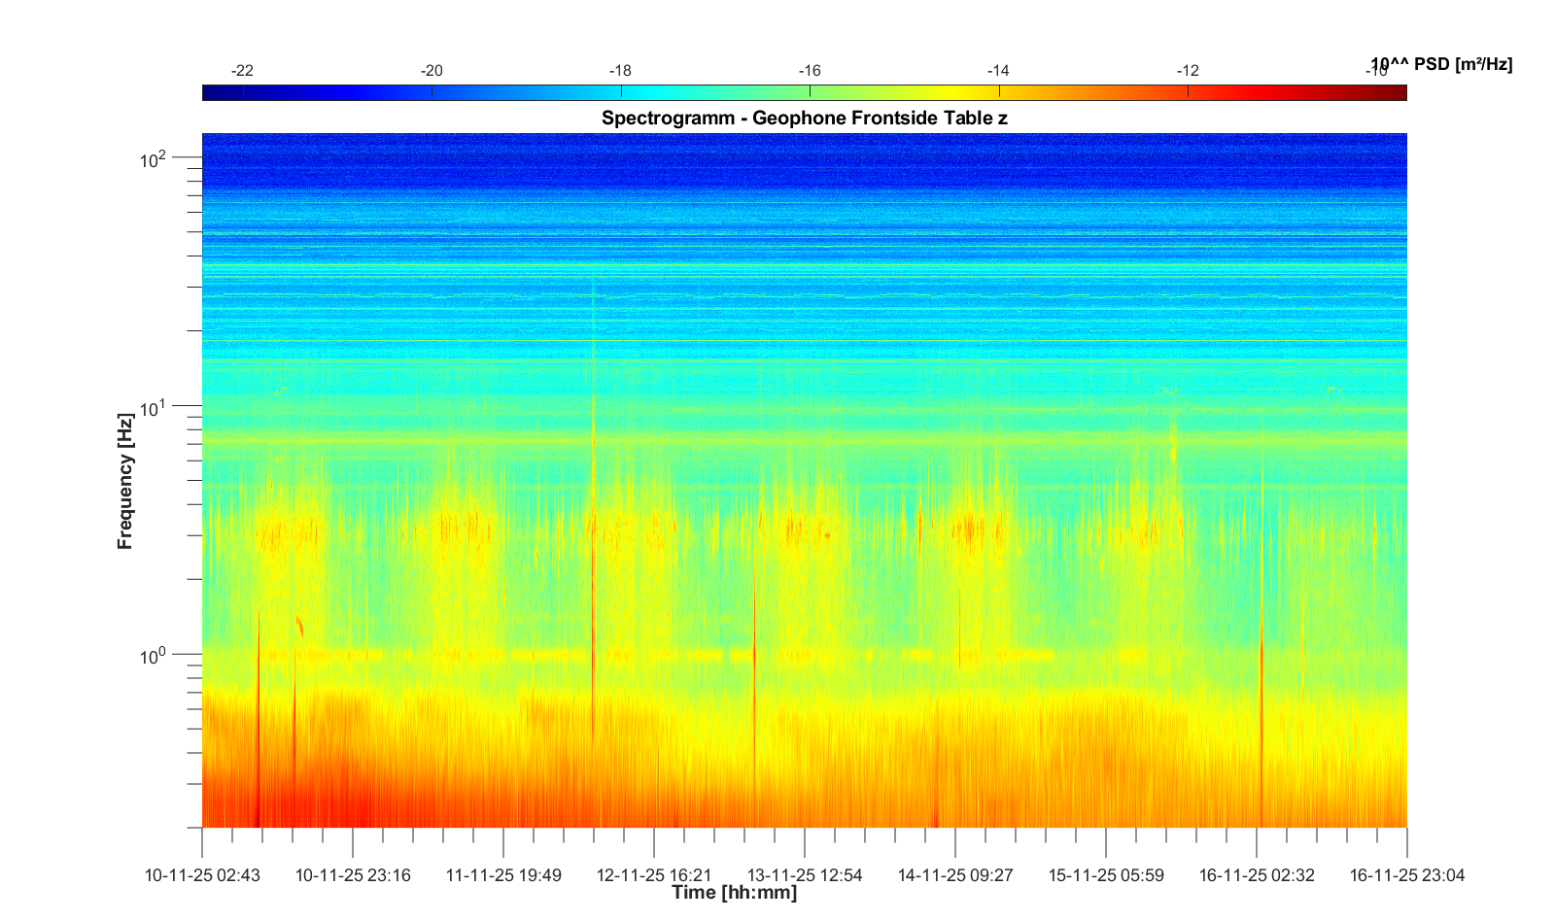Screen dimensions: 1555x921
Task: Click the -18 tick on the colorbar
Action: point(620,71)
